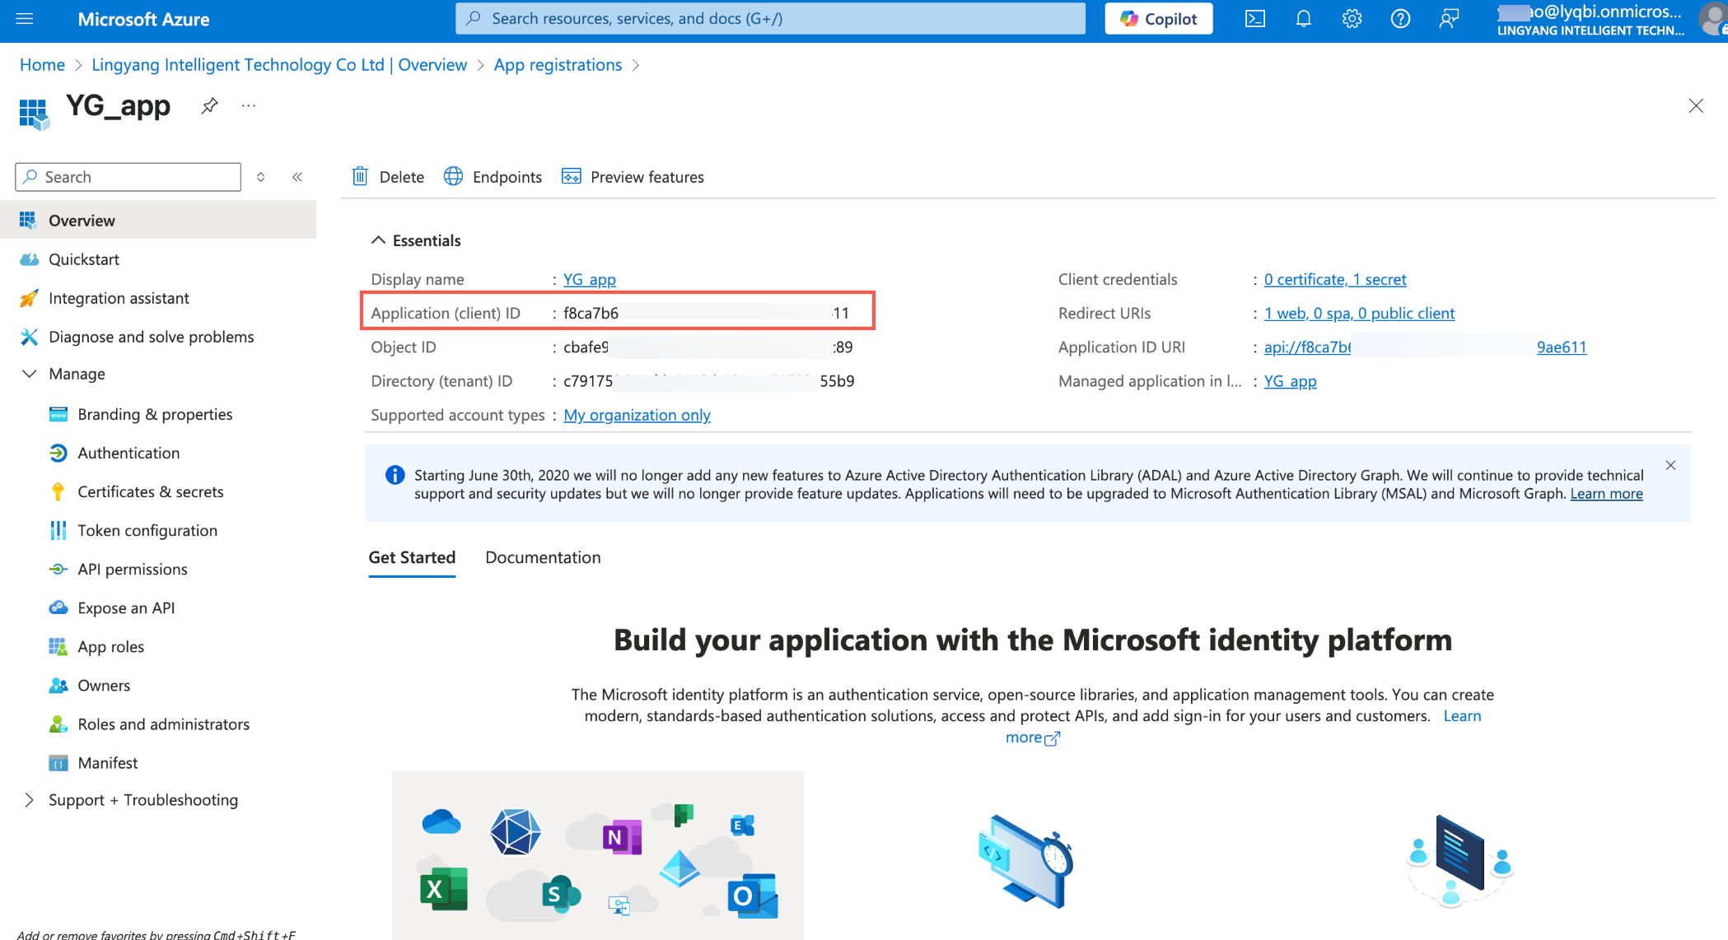Open the feedback icon in header
This screenshot has height=940, width=1728.
(x=1449, y=19)
